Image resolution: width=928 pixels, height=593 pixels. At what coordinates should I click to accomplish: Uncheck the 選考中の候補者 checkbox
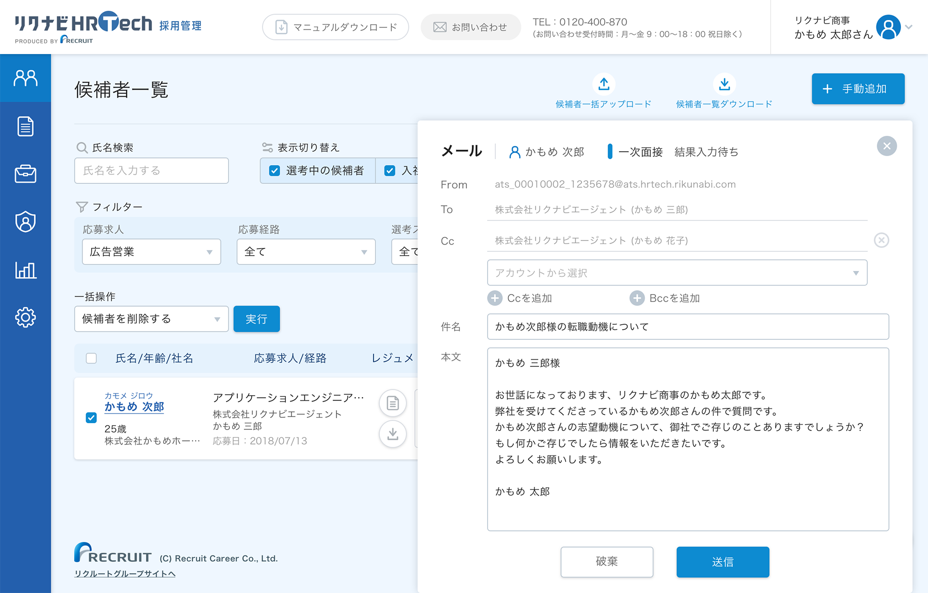click(275, 171)
